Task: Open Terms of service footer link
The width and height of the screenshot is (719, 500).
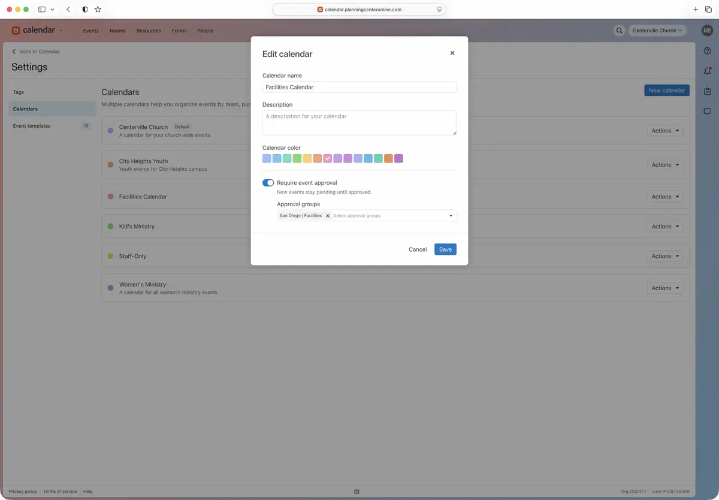Action: (x=60, y=492)
